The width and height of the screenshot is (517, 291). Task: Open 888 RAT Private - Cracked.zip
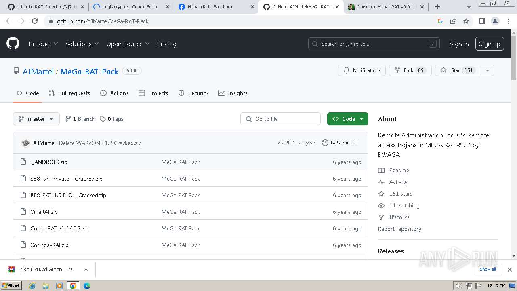(66, 179)
